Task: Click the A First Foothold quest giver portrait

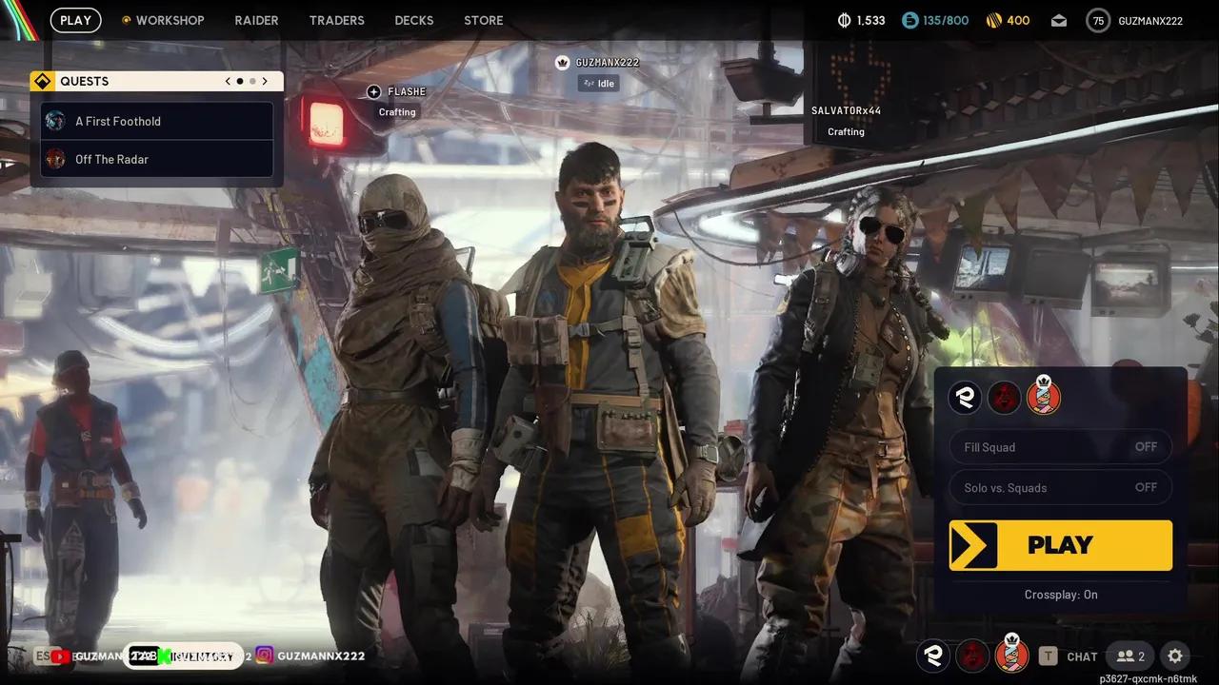Action: pyautogui.click(x=56, y=121)
